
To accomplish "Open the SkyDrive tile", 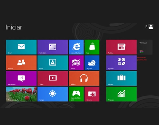I will pyautogui.click(x=92, y=63).
